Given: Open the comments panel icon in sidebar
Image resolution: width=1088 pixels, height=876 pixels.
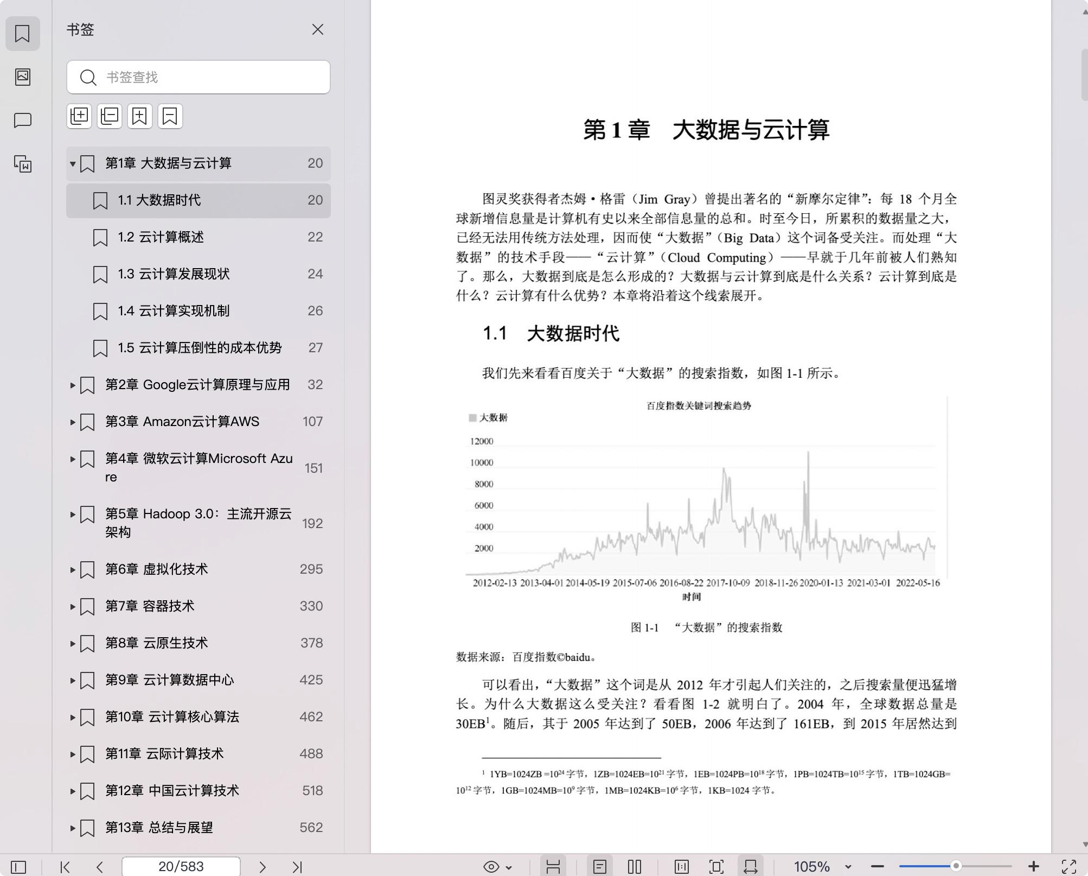Looking at the screenshot, I should pos(22,120).
